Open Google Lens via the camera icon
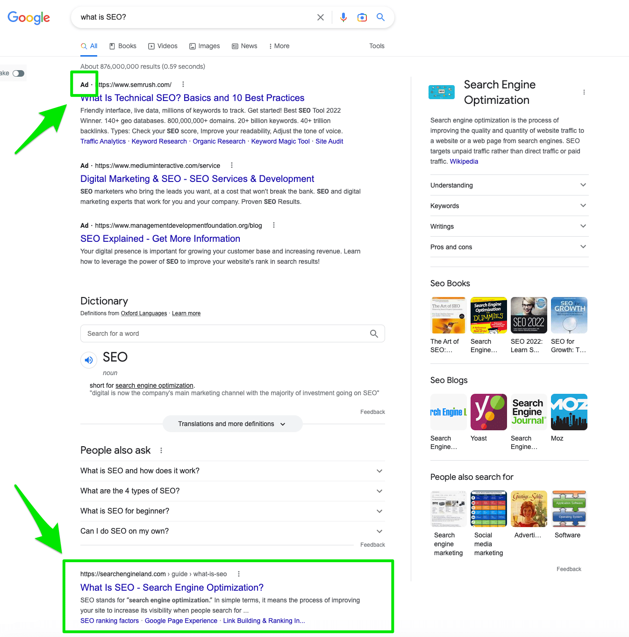This screenshot has width=629, height=637. coord(362,17)
